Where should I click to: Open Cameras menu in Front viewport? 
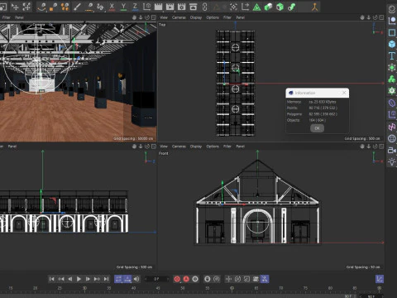tap(179, 147)
